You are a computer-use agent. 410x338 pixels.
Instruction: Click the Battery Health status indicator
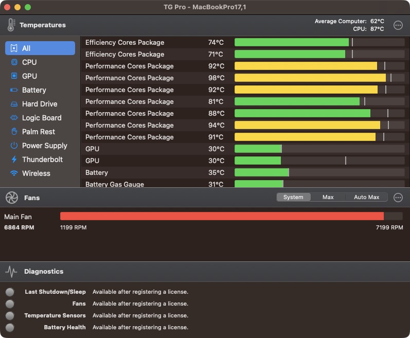(x=10, y=328)
